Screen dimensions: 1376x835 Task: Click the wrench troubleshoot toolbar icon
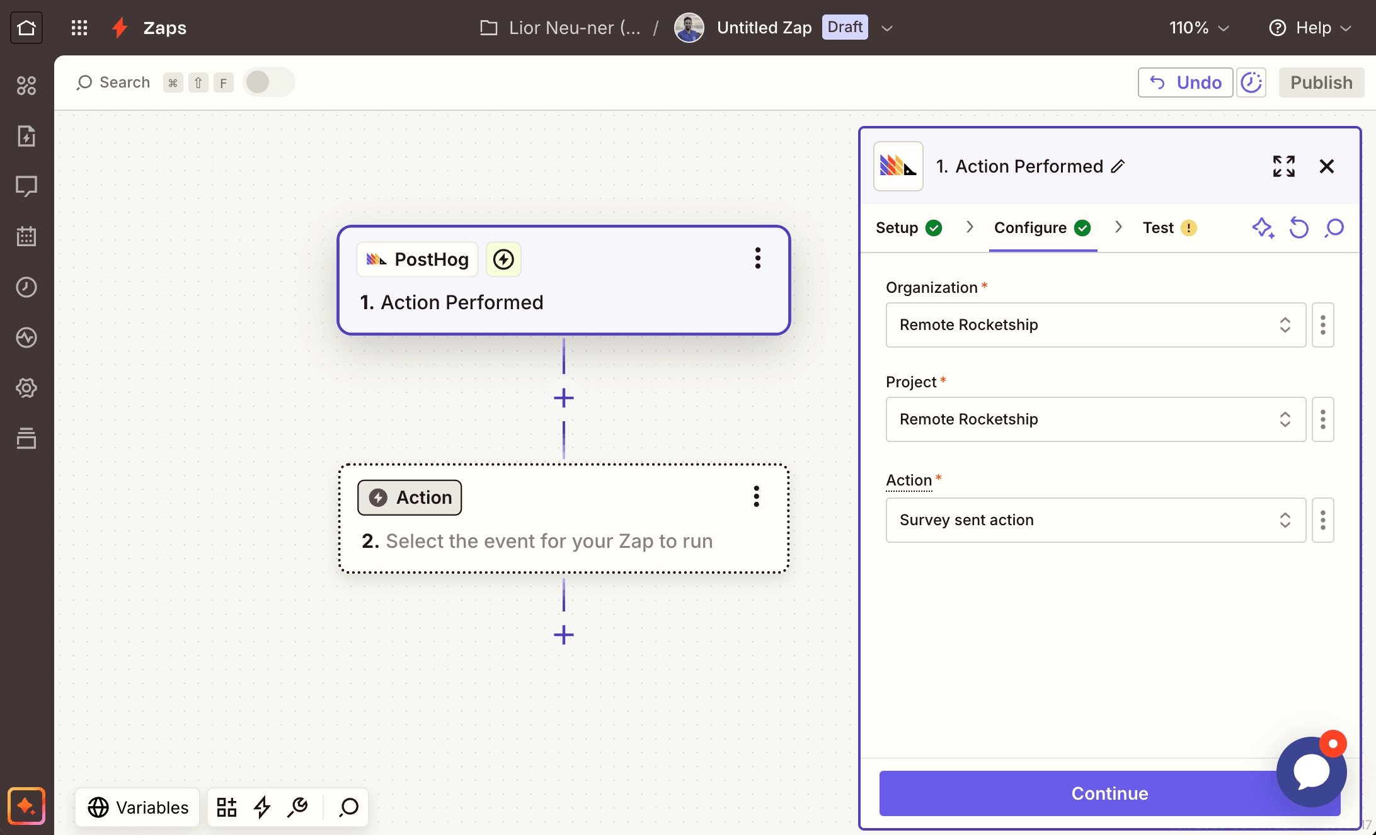(297, 807)
